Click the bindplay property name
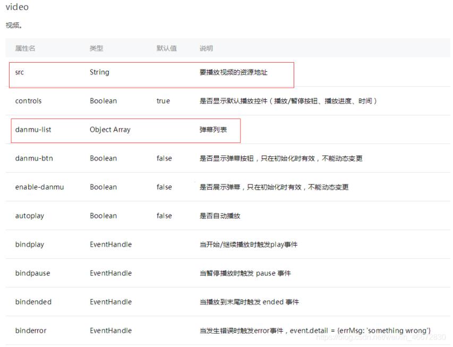 pos(30,244)
